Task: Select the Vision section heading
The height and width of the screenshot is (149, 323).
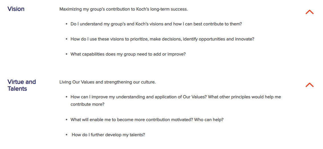Action: click(16, 9)
